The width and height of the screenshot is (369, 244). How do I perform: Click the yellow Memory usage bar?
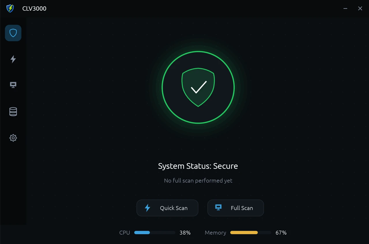[x=251, y=233]
